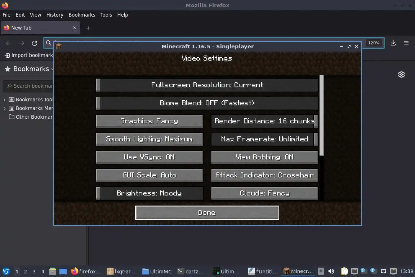Open a new tab with plus icon
This screenshot has height=277, width=415.
[88, 28]
